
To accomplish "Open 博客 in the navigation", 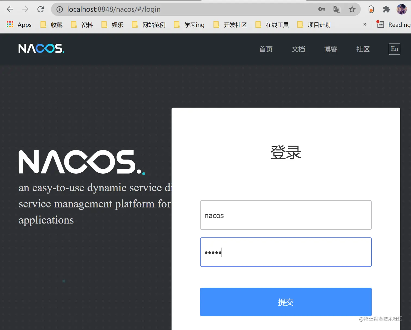I will pyautogui.click(x=331, y=49).
